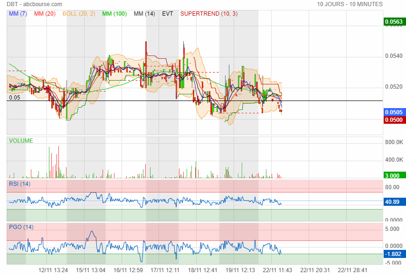The image size is (406, 275).
Task: Click the 80.00 RSI axis label
Action: (x=392, y=187)
